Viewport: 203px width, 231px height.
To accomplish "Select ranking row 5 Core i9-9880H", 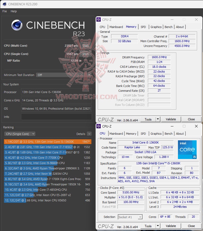I will (x=48, y=163).
